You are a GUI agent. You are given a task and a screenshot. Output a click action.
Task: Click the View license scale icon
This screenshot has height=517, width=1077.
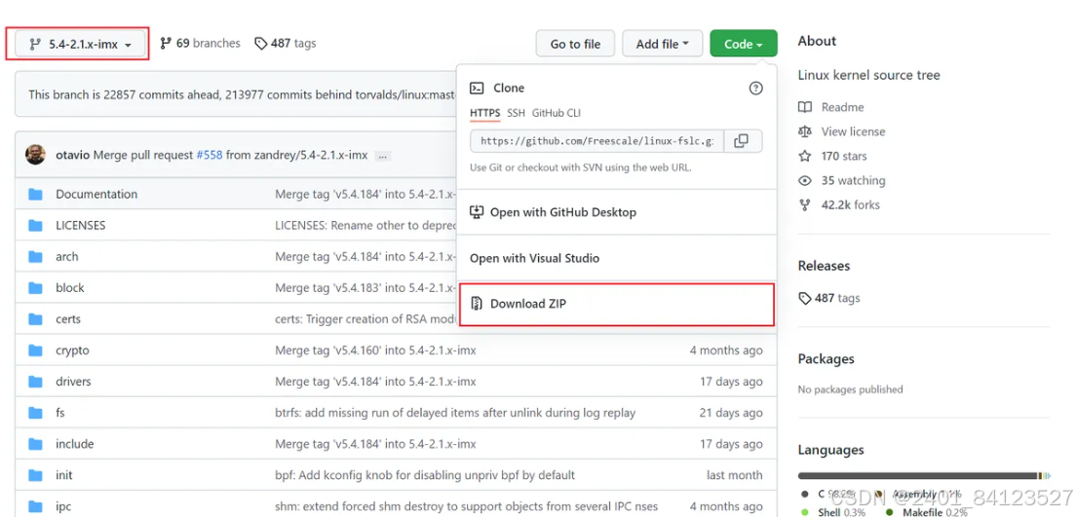tap(805, 131)
